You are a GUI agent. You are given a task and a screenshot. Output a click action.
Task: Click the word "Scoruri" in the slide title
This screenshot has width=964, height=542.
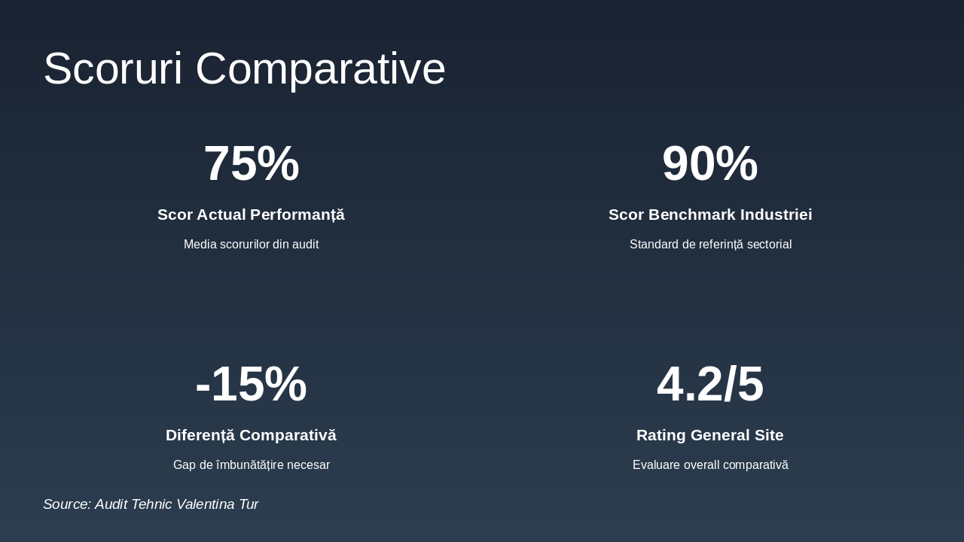coord(113,69)
